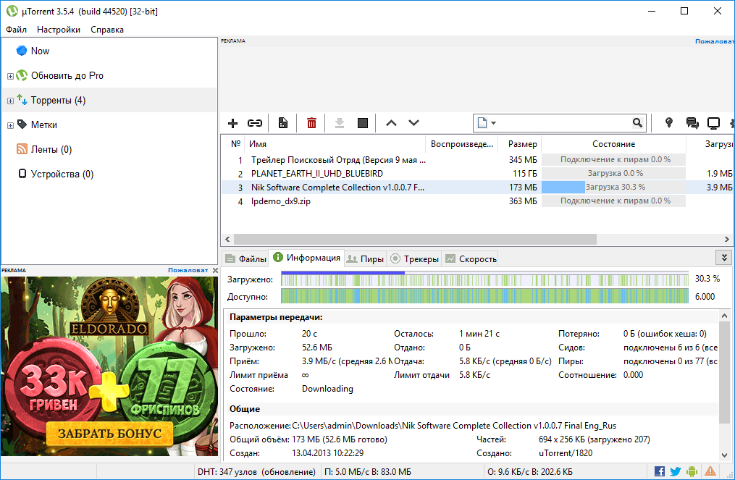Open the remote monitor toolbar icon
The height and width of the screenshot is (480, 735).
point(713,123)
